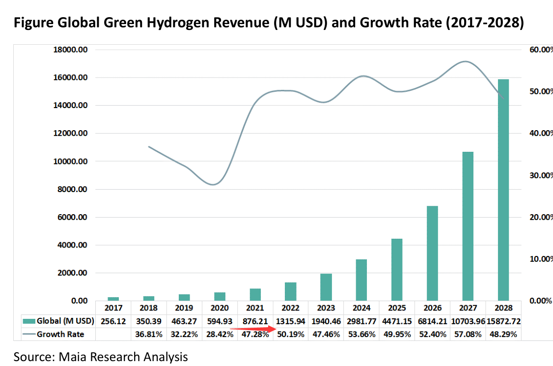This screenshot has height=366, width=553.
Task: Click the 2026 revenue bar
Action: [433, 253]
